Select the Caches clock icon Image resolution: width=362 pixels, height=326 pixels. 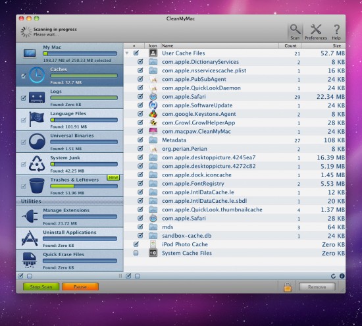pos(37,75)
